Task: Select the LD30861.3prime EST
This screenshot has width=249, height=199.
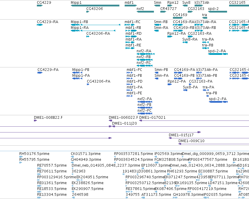Action: (138, 174)
